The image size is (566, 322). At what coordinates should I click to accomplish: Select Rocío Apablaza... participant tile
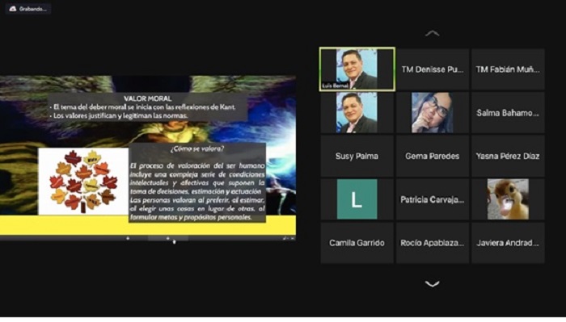click(x=433, y=243)
